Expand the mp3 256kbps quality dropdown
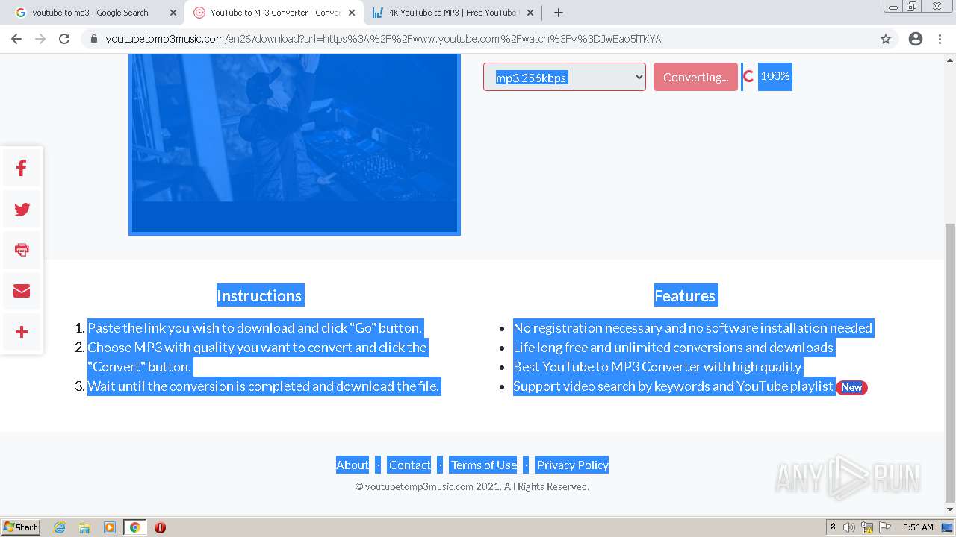 [565, 77]
